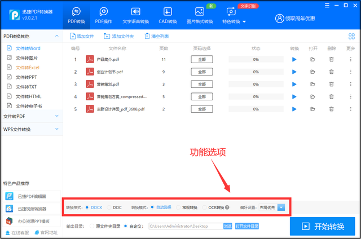Switch to the CAD转换 tab

168,15
